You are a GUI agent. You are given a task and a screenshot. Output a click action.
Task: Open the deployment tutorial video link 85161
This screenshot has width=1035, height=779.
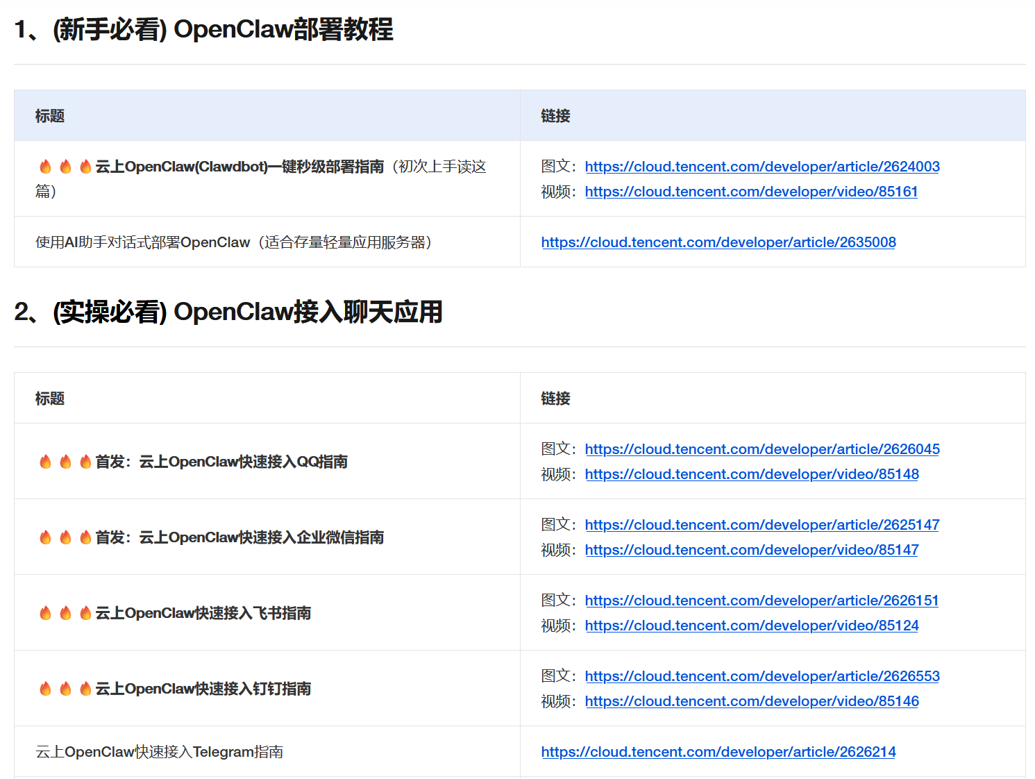(751, 192)
